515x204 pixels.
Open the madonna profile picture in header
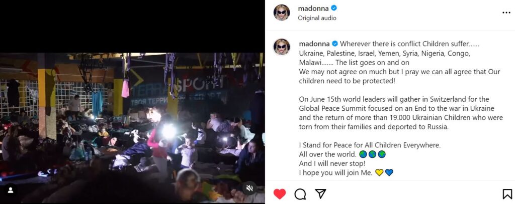coord(282,13)
